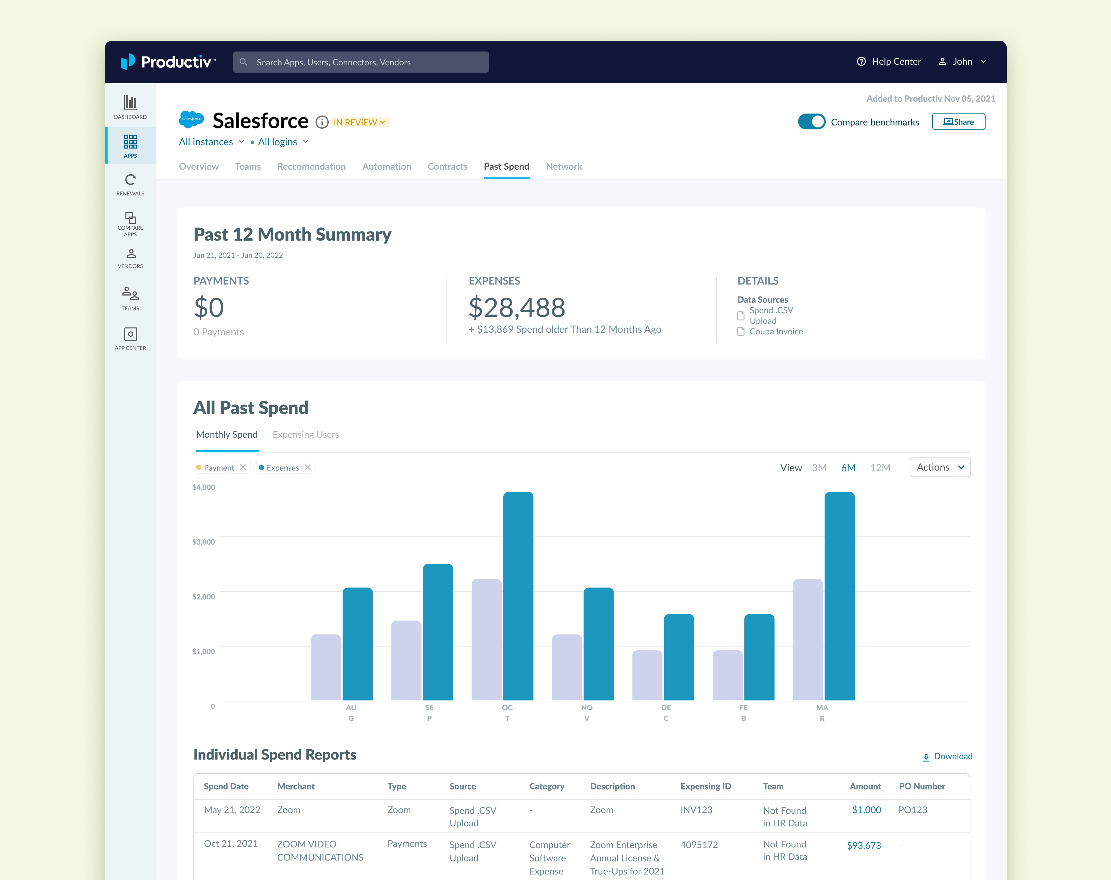Image resolution: width=1111 pixels, height=880 pixels.
Task: Click the Productiv logo
Action: point(168,62)
